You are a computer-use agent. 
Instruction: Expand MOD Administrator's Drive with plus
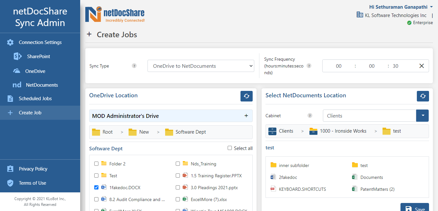pos(246,116)
